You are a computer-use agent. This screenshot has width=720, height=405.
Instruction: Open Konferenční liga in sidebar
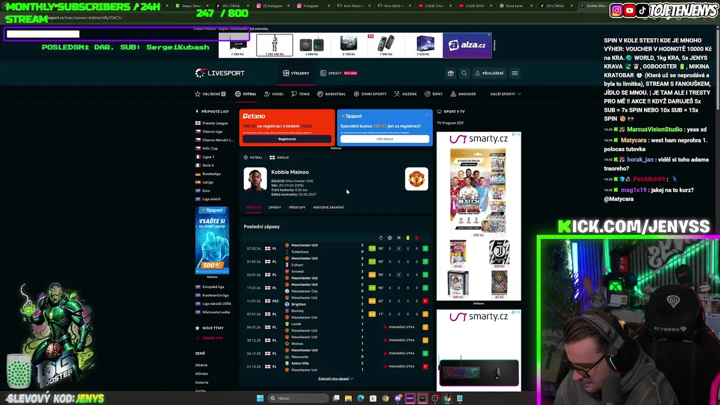[x=212, y=295]
